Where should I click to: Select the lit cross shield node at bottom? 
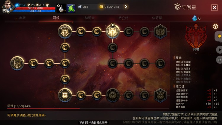pos(65,95)
